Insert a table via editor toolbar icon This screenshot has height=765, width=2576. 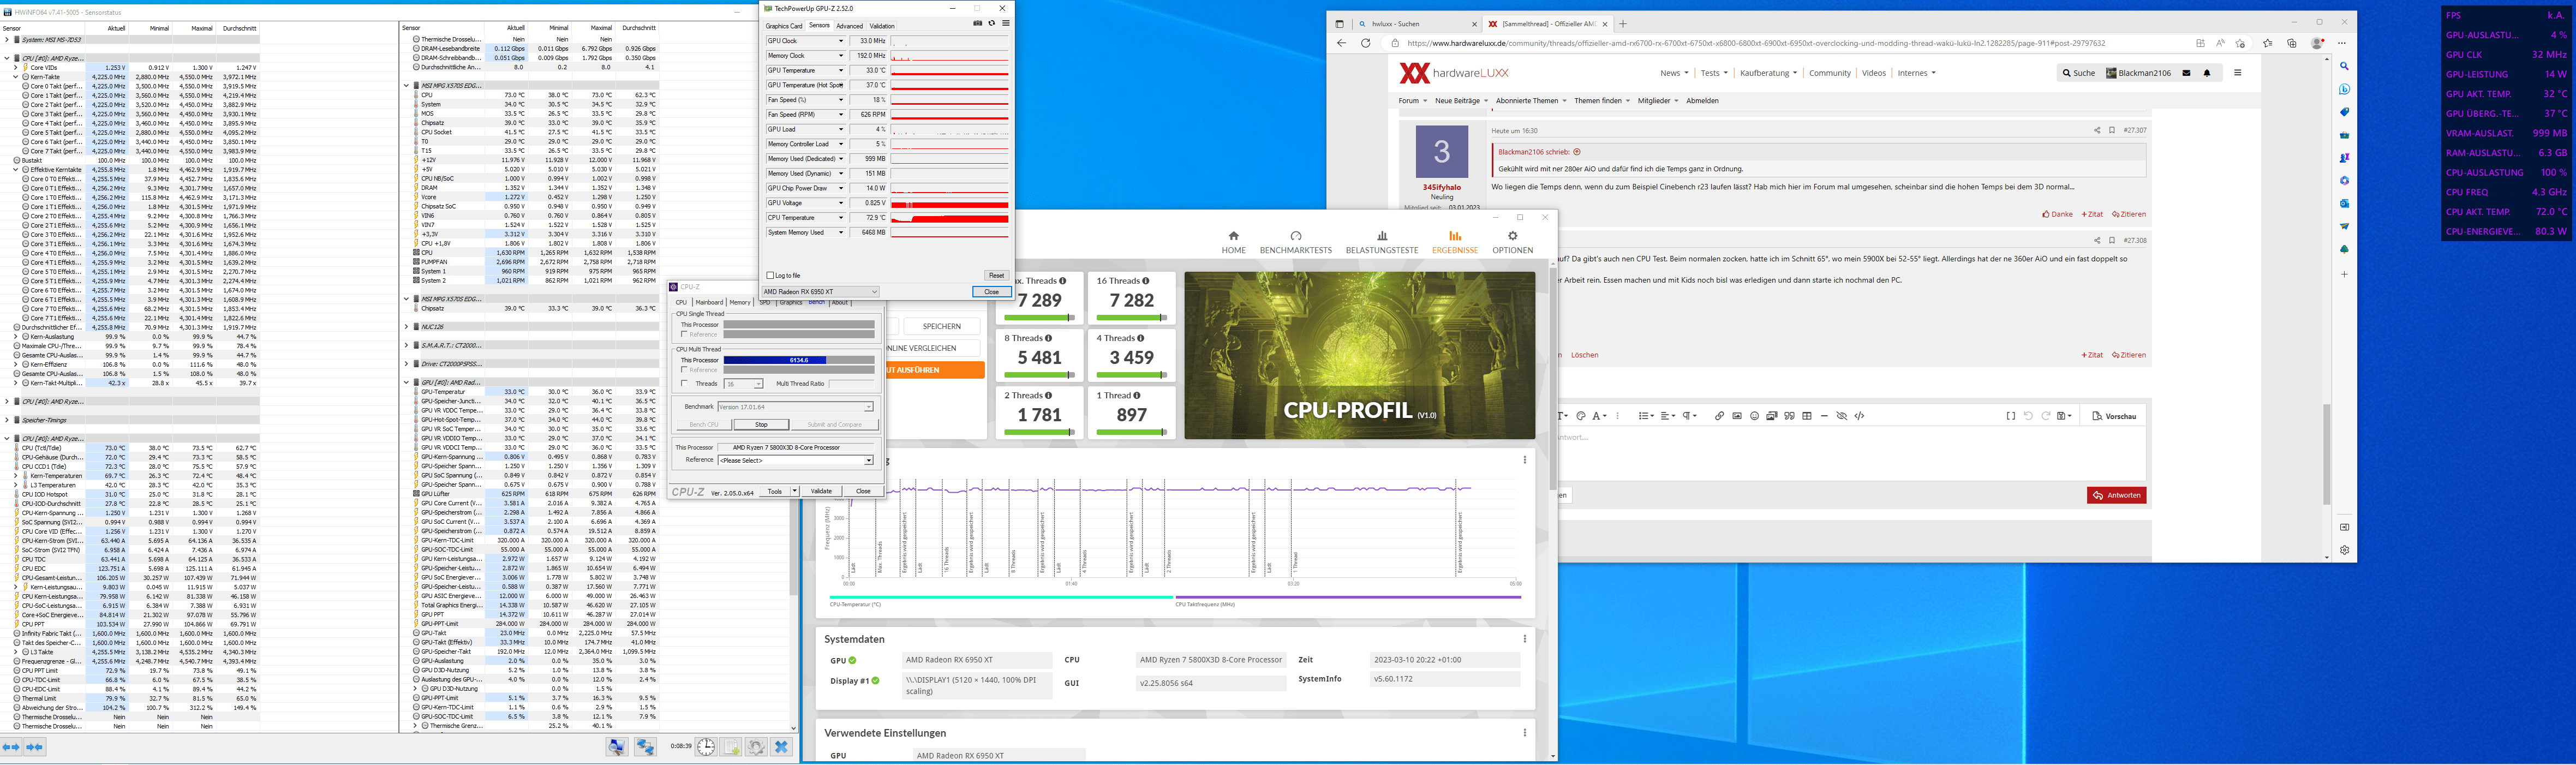(x=1806, y=416)
